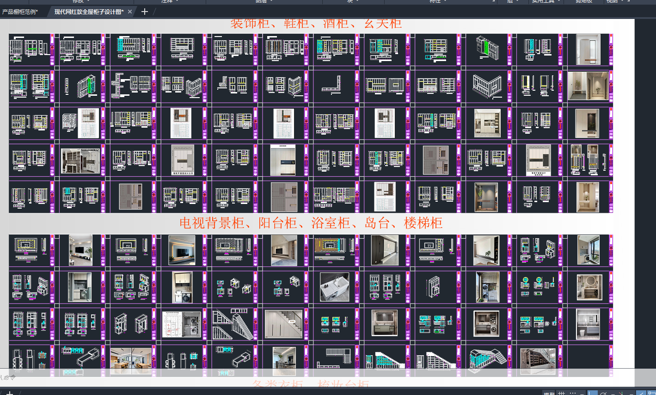
Task: Select the staircase cabinet photo thumbnail
Action: point(283,323)
